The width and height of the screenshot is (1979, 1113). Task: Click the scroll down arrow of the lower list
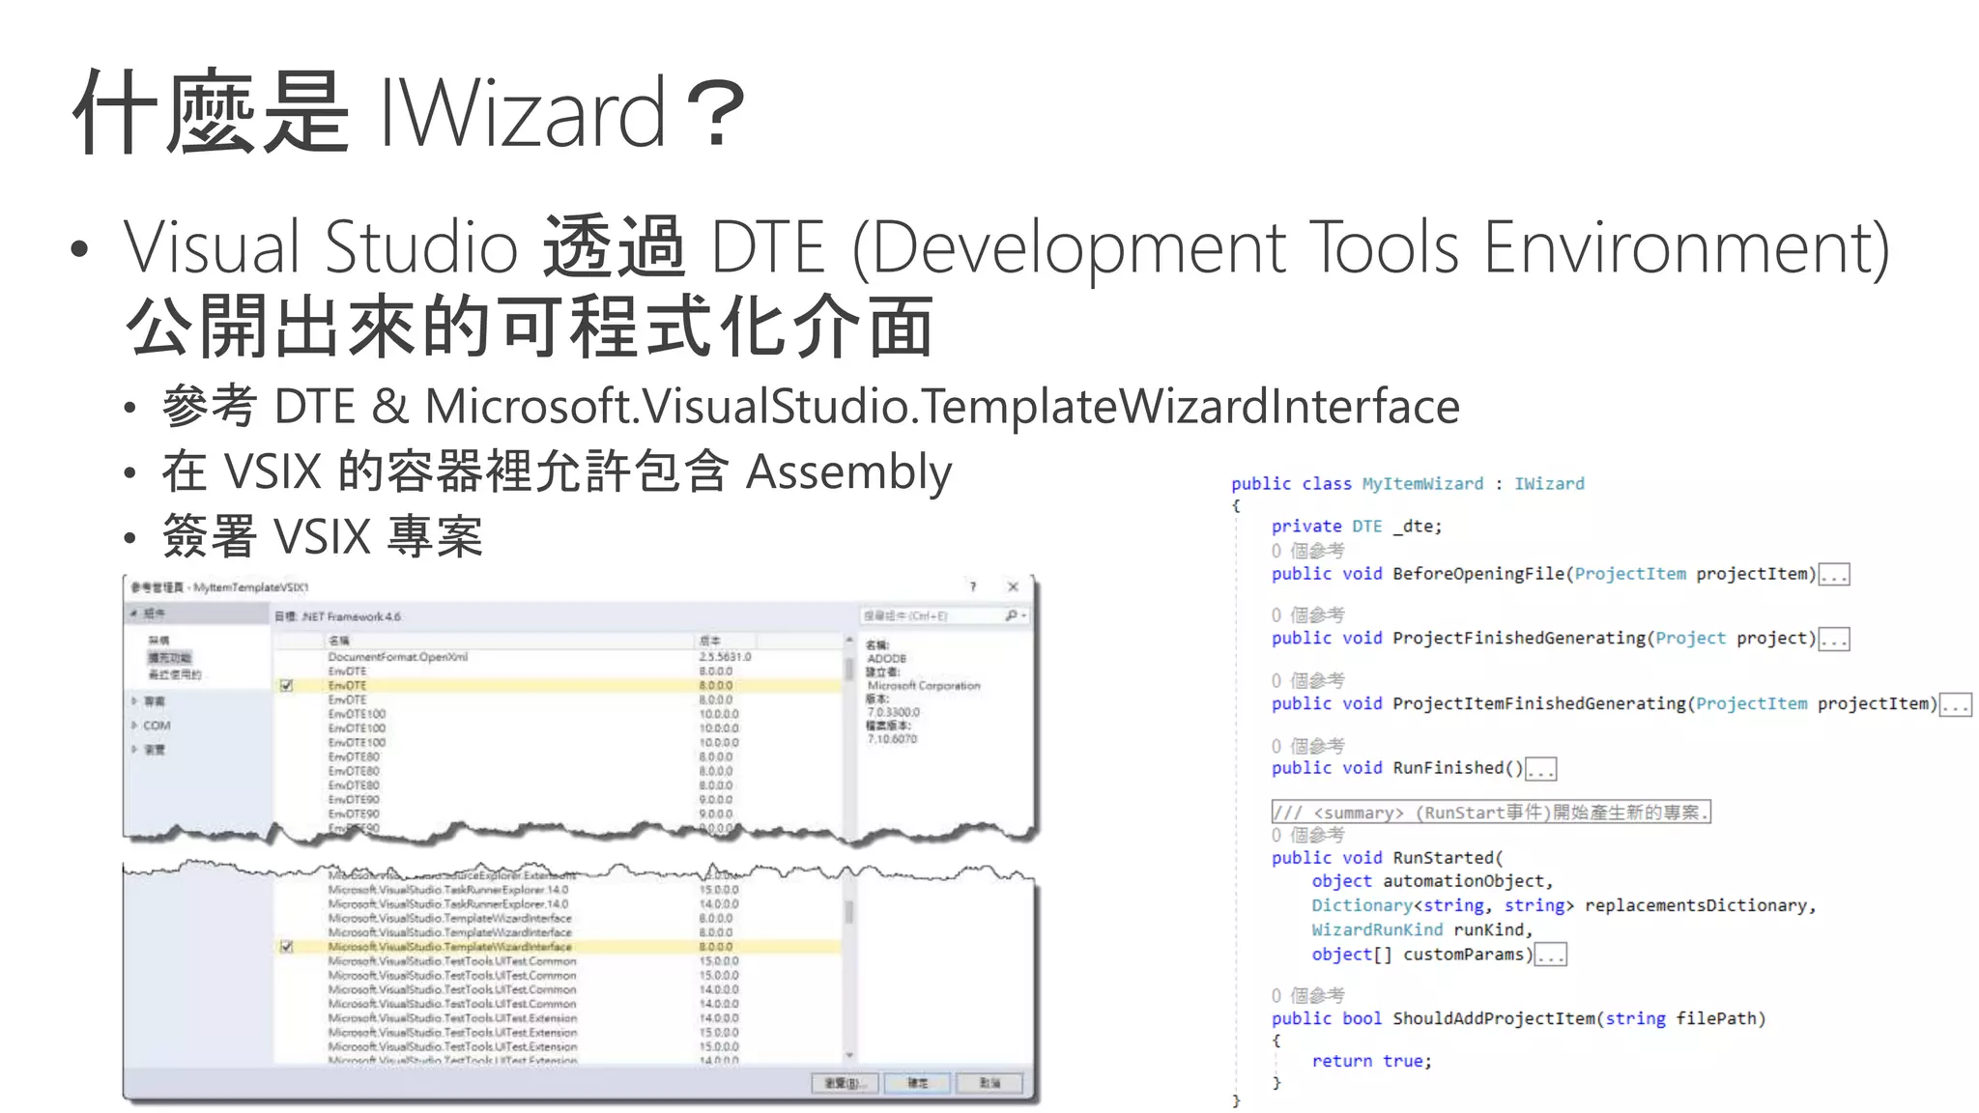[x=849, y=1055]
